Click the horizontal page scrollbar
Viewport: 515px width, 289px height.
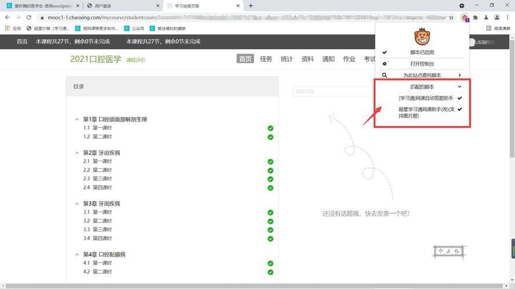(x=254, y=286)
